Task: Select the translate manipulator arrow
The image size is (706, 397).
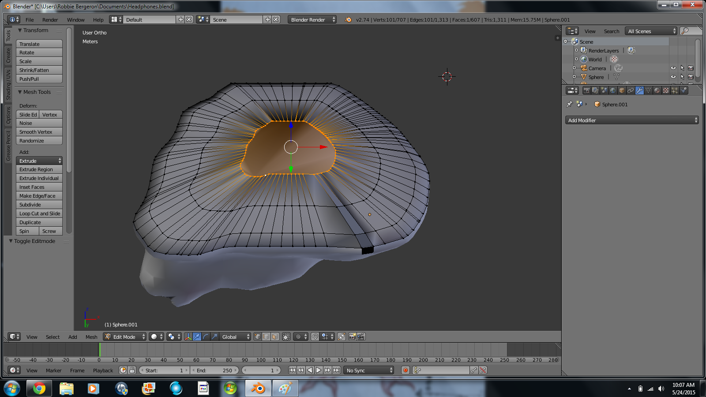Action: [197, 337]
